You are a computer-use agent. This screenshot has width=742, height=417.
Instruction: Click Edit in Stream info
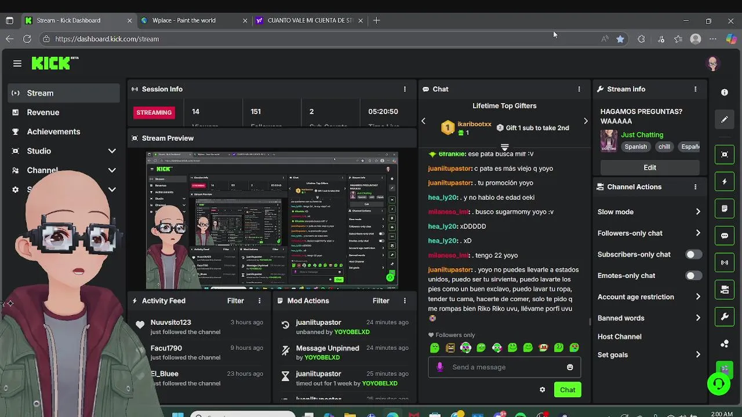pyautogui.click(x=650, y=167)
